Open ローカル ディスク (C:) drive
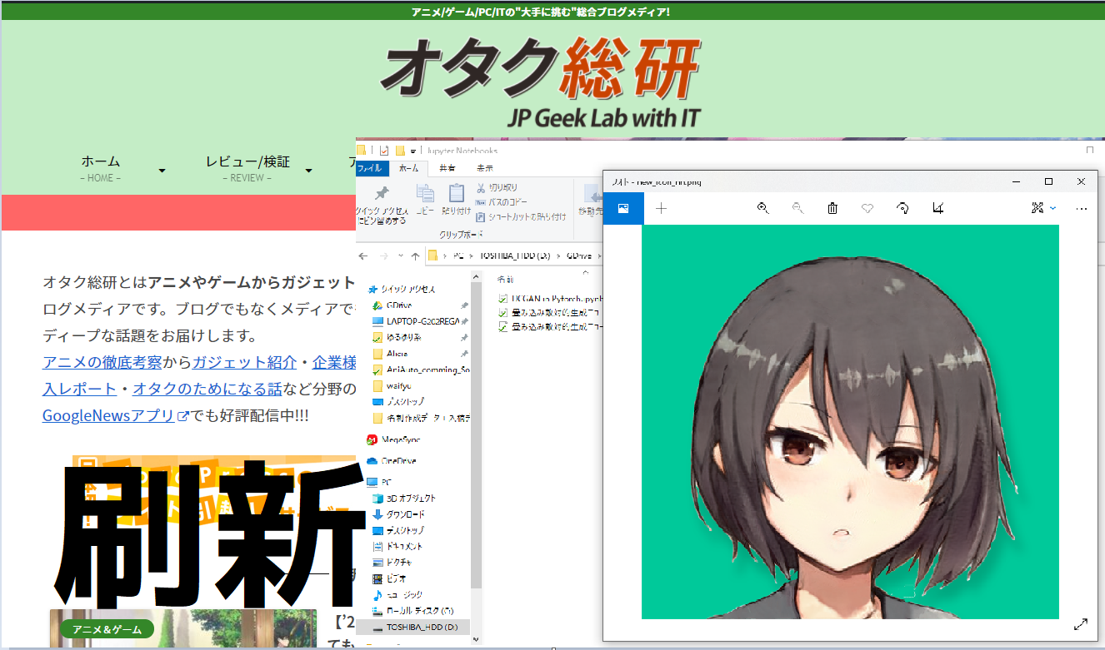The width and height of the screenshot is (1105, 650). click(412, 611)
